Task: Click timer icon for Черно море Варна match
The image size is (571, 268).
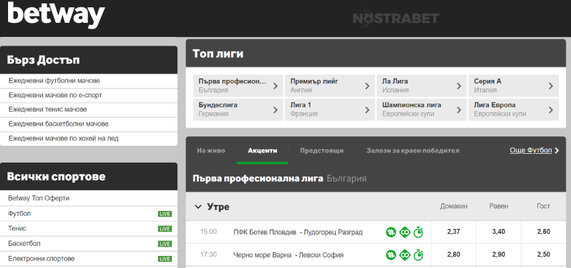Action: pyautogui.click(x=419, y=255)
